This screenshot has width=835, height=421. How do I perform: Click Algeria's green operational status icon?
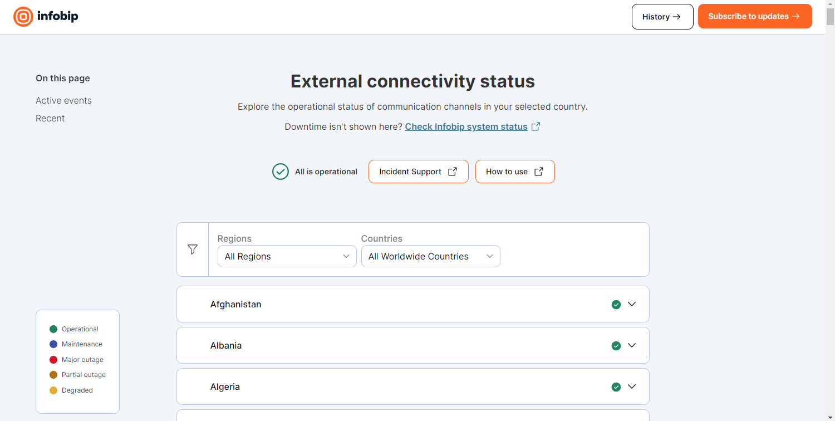pos(616,387)
